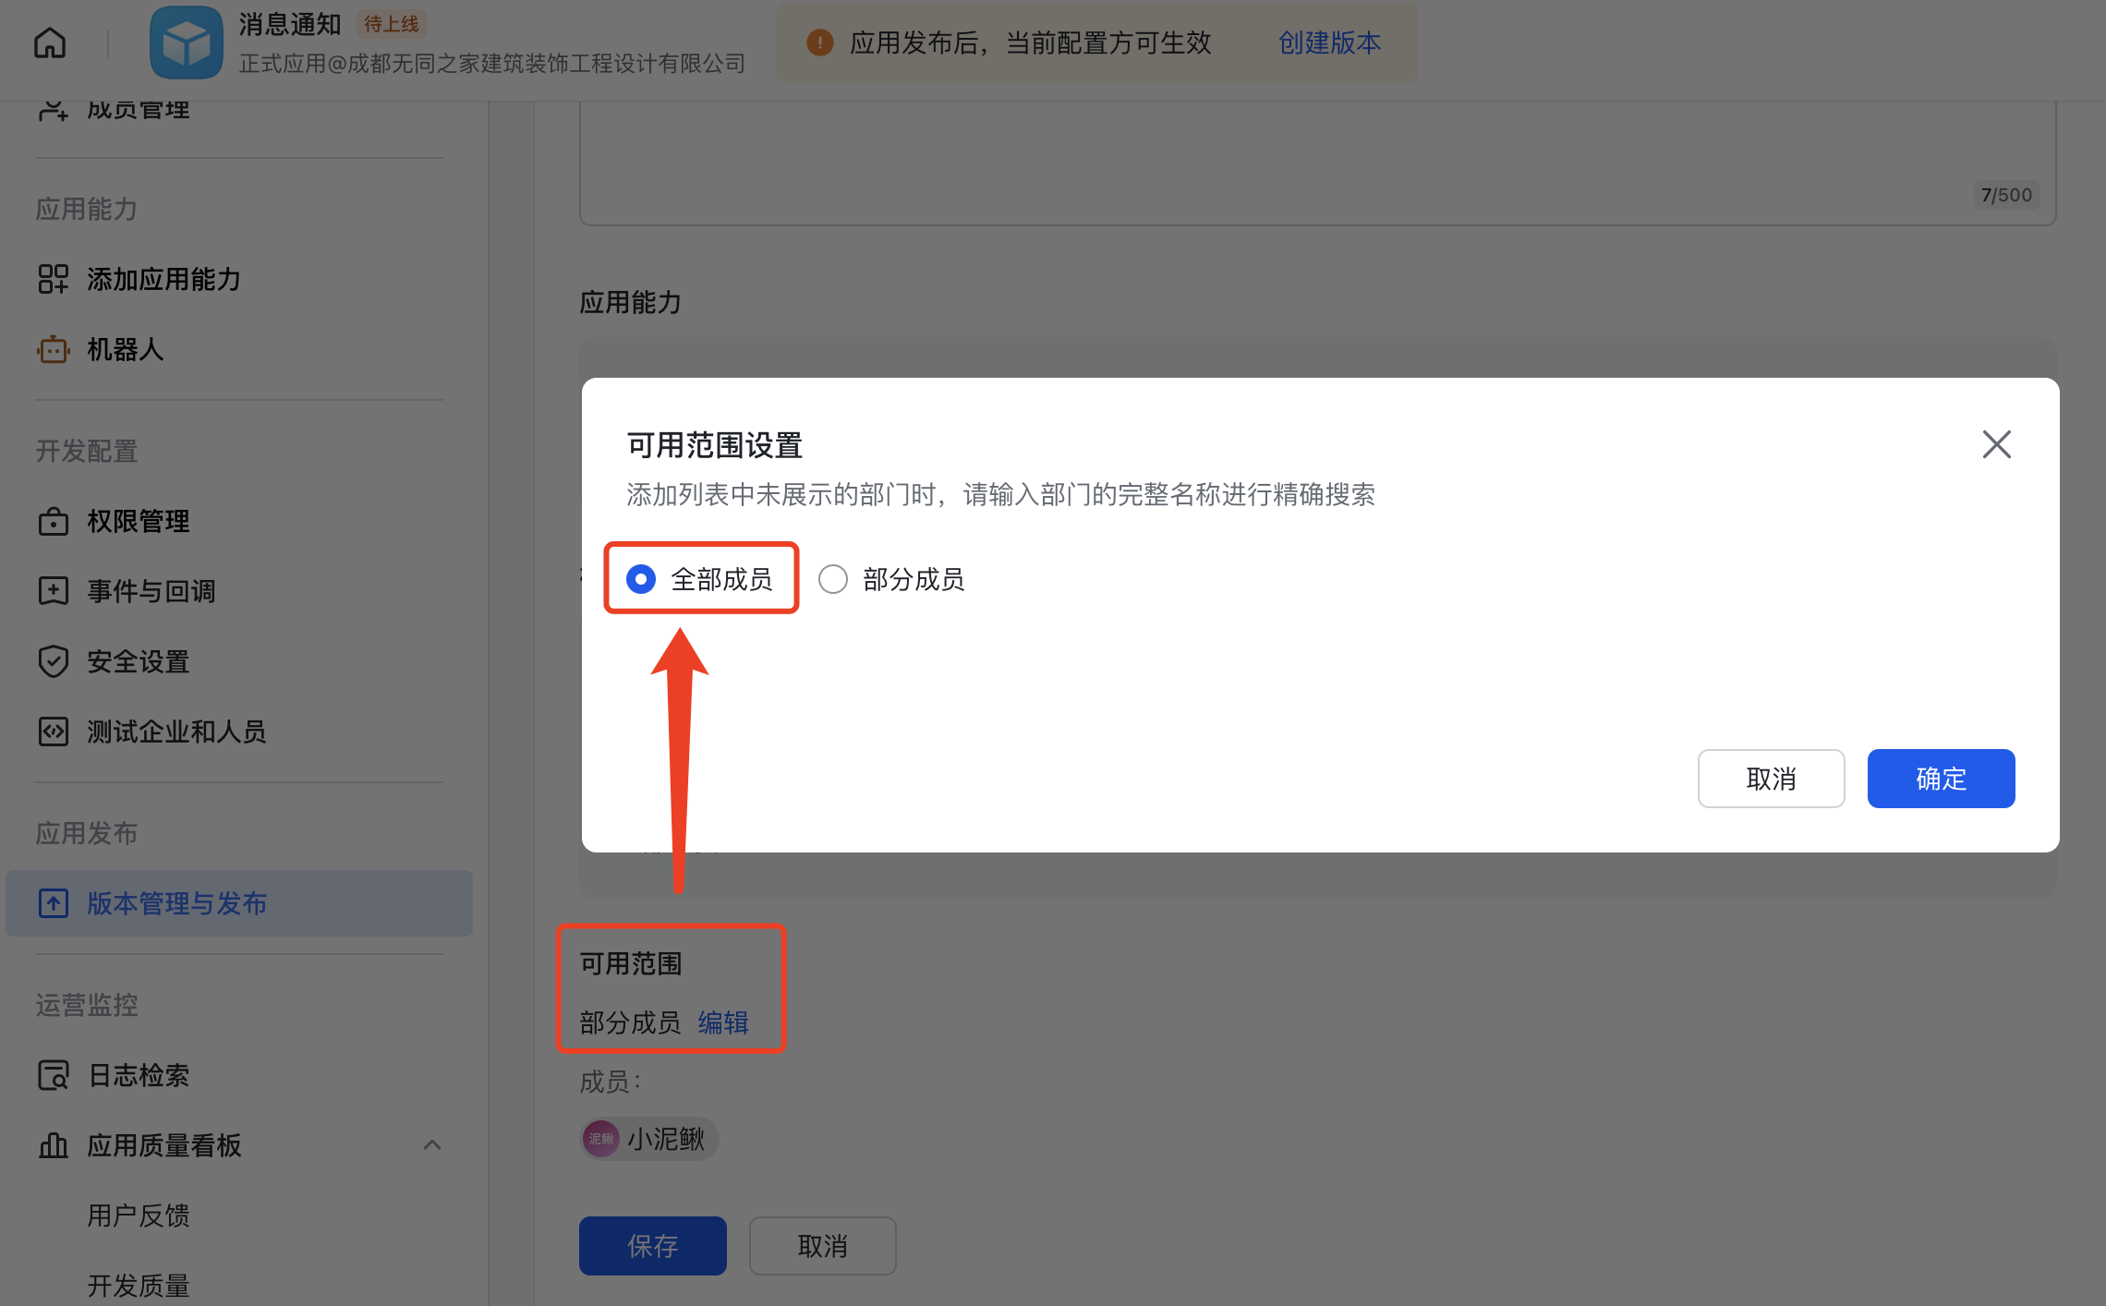Click the home icon in header

click(50, 42)
